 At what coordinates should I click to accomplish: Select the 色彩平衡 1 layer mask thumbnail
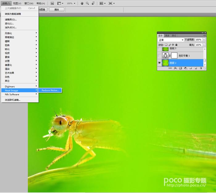tap(174, 55)
